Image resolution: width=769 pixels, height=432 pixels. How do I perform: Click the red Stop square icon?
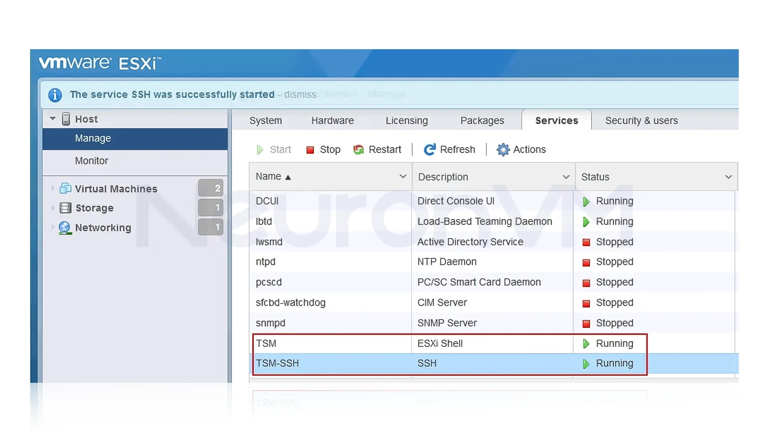coord(310,150)
